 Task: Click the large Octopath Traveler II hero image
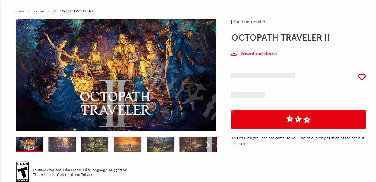tap(116, 75)
